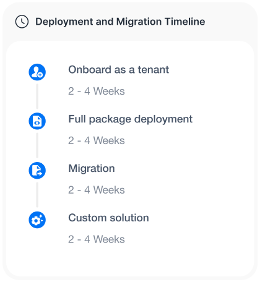Click the code file icon for Full package deployment
The width and height of the screenshot is (260, 282).
tap(37, 121)
